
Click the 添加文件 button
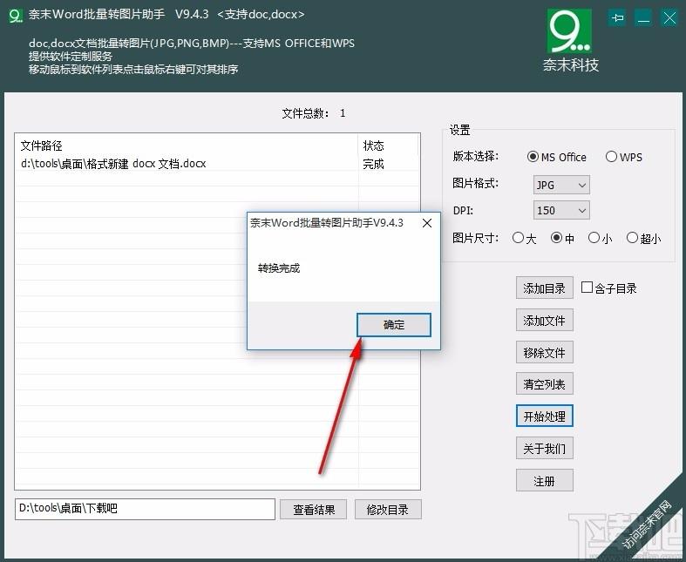pos(544,321)
